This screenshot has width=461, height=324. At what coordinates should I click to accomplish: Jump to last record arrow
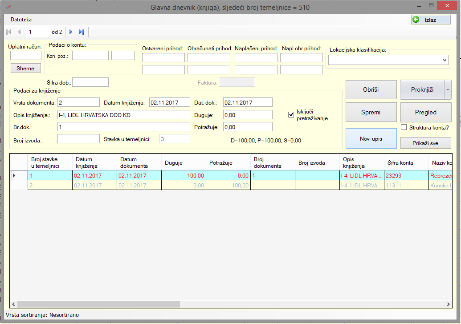(82, 32)
